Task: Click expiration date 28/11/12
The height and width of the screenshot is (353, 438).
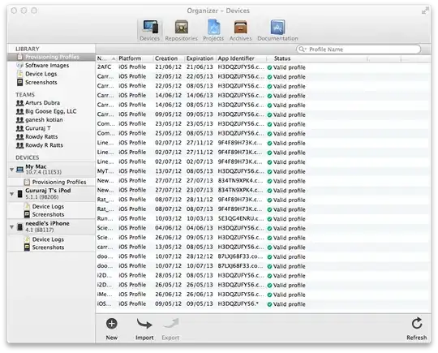Action: (x=200, y=200)
